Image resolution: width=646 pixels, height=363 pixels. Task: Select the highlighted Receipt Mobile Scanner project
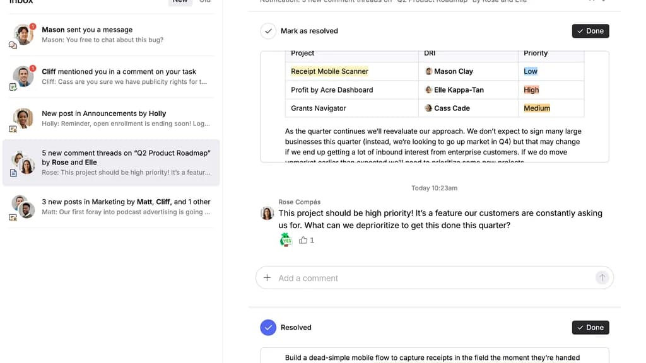click(x=329, y=71)
